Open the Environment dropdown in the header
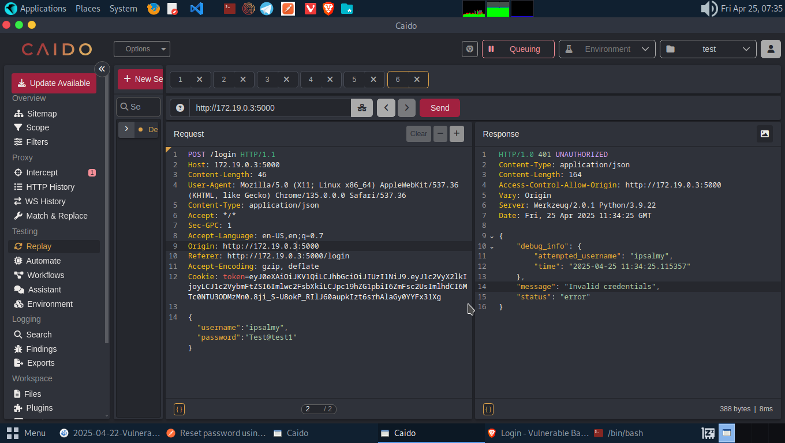785x443 pixels. tap(607, 49)
